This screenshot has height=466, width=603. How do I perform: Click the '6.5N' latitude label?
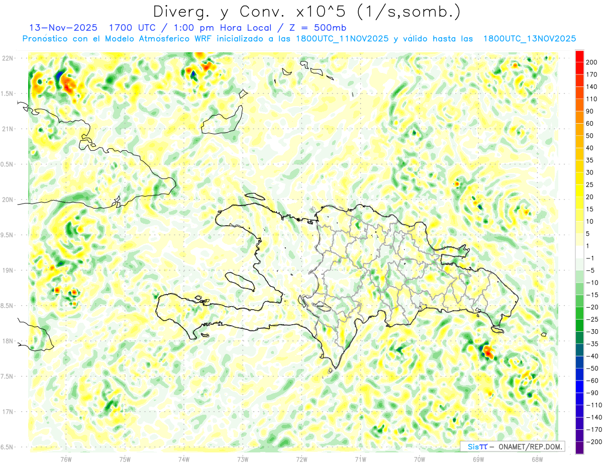[7, 447]
